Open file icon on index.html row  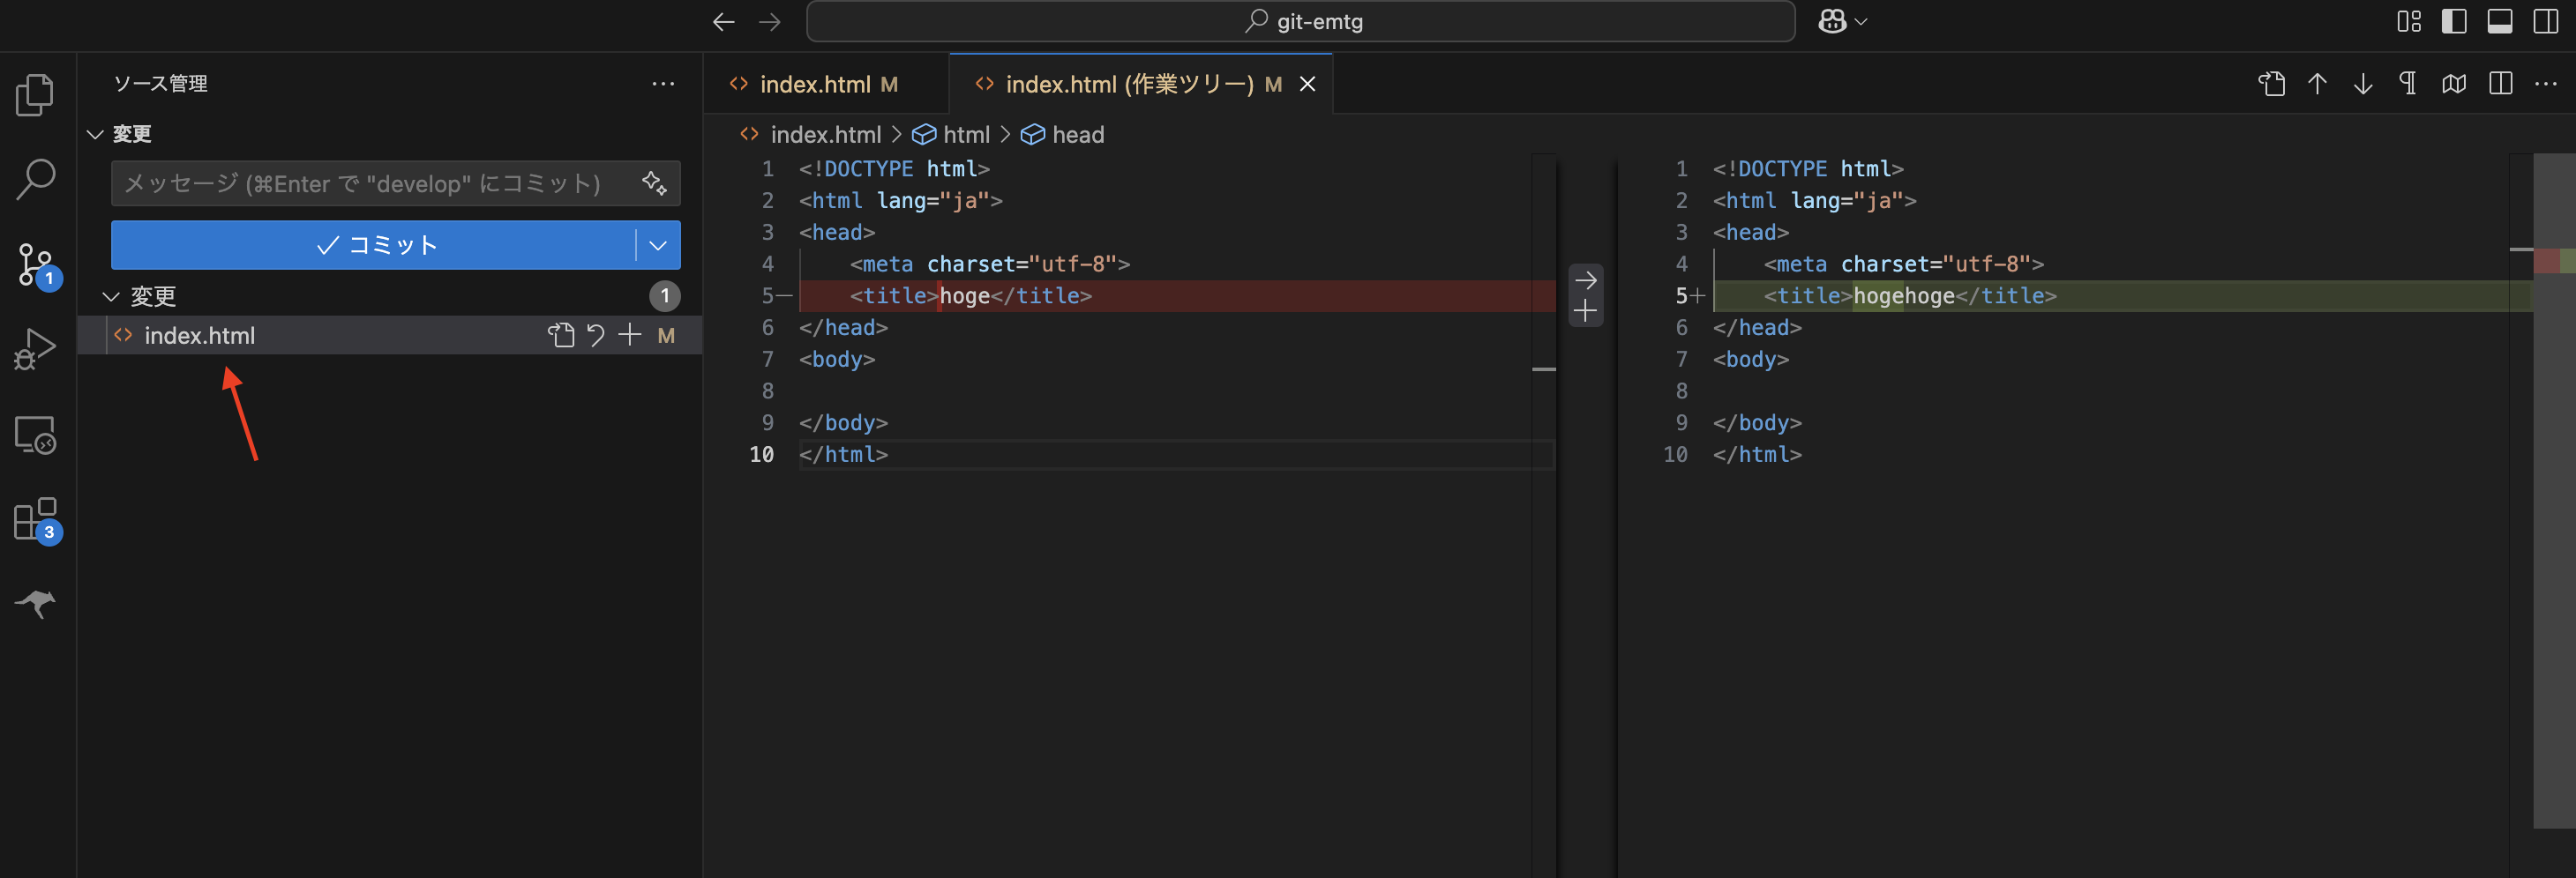click(x=561, y=336)
